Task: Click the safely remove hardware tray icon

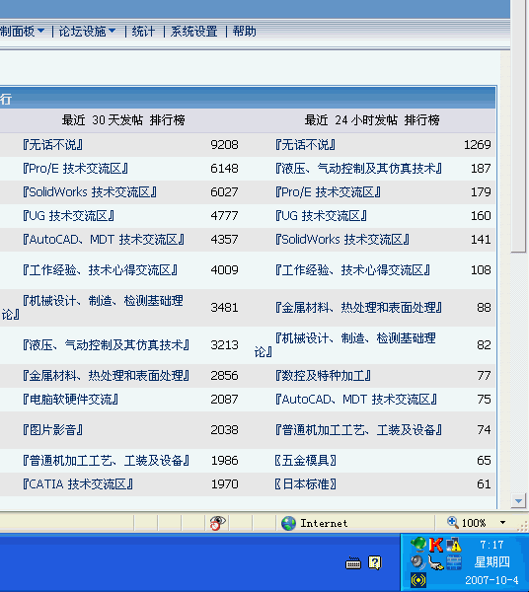Action: (436, 562)
